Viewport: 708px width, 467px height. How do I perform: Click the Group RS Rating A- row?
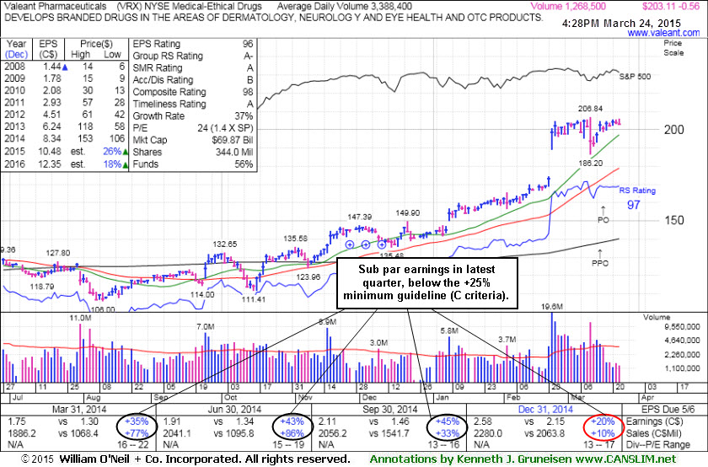point(193,56)
